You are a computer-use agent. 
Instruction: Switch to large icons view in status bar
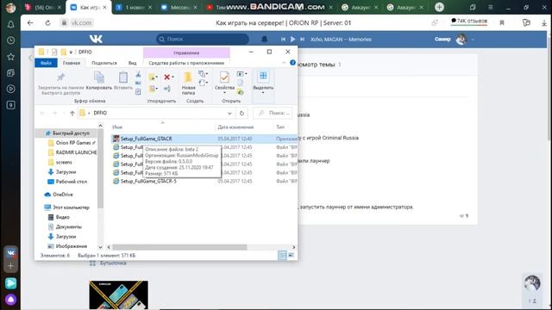(x=292, y=255)
